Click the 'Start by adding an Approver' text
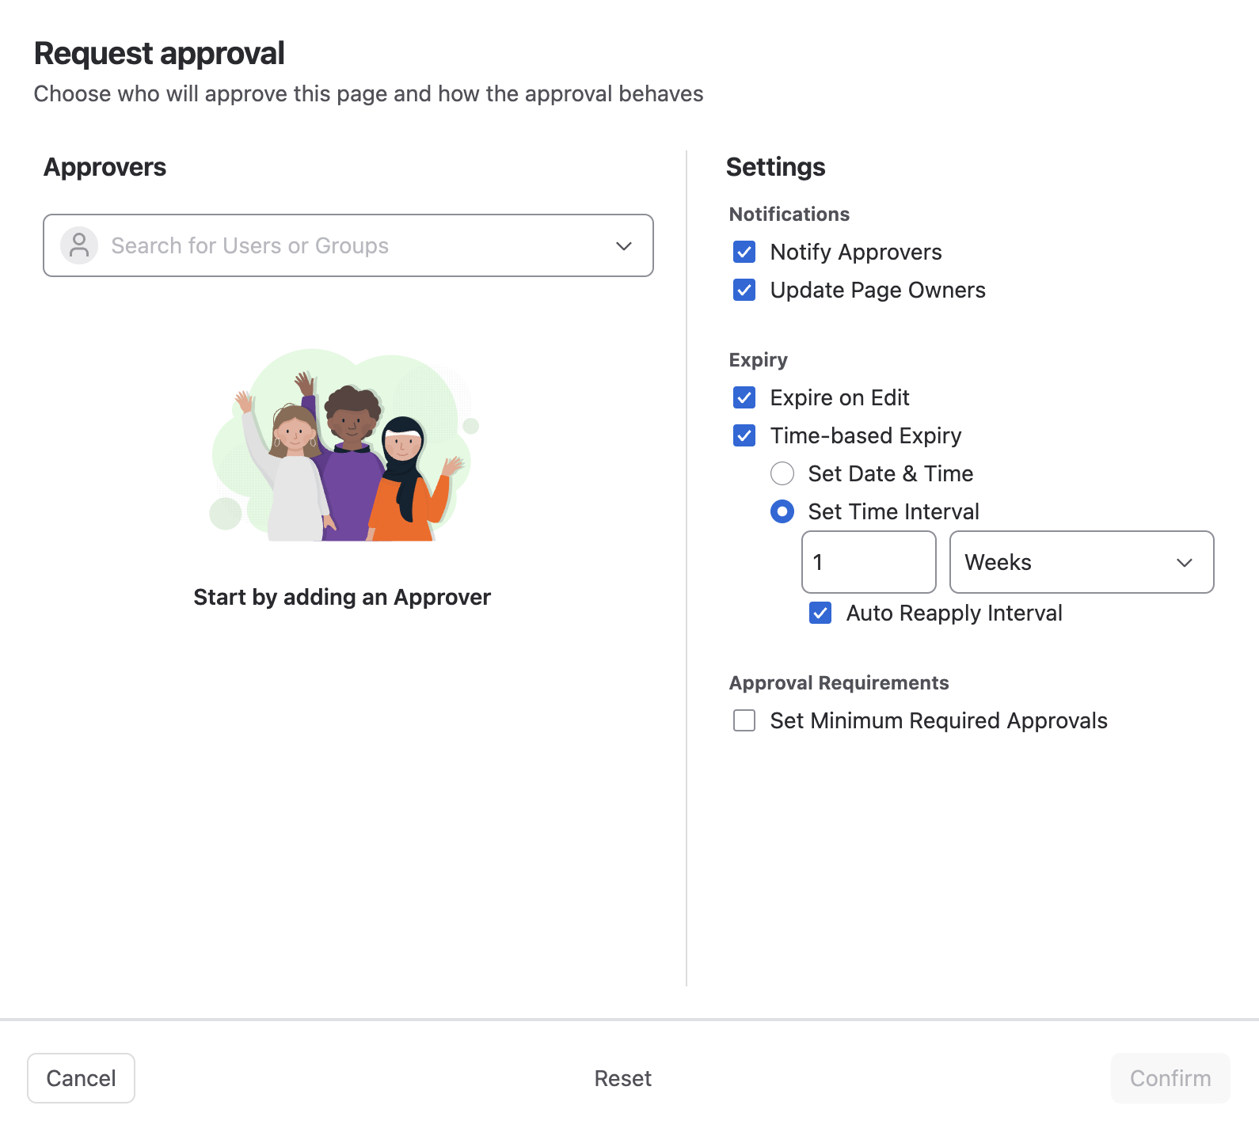 coord(342,597)
